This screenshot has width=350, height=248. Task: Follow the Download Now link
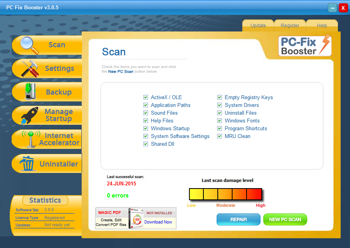(158, 222)
